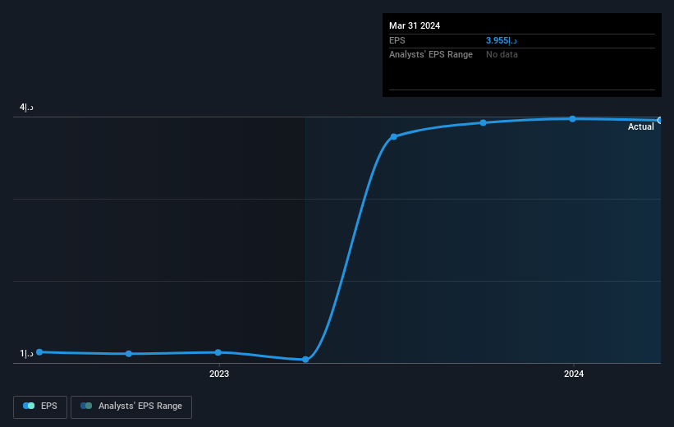Click the 'No data' analysts range value
Image resolution: width=674 pixels, height=427 pixels.
pyautogui.click(x=502, y=55)
